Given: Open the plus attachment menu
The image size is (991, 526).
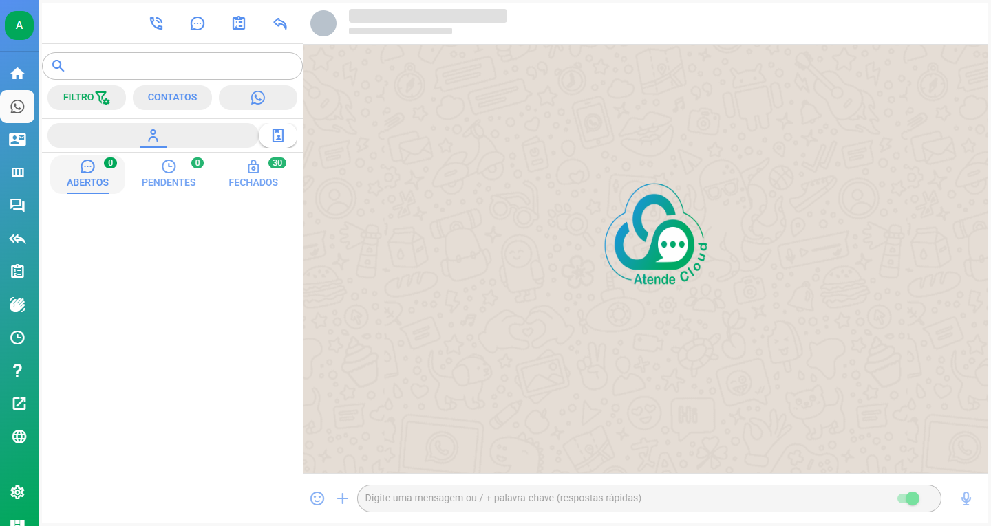Looking at the screenshot, I should (343, 498).
